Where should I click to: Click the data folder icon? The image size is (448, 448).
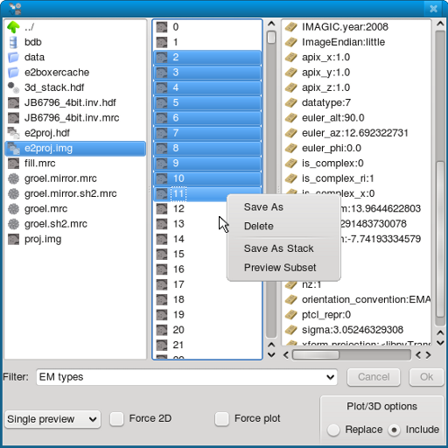tap(13, 58)
